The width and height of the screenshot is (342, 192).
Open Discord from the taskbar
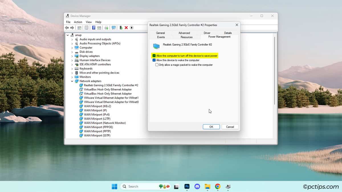coord(197,187)
